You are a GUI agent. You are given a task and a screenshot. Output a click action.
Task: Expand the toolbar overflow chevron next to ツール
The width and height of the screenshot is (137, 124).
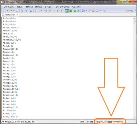[135, 10]
